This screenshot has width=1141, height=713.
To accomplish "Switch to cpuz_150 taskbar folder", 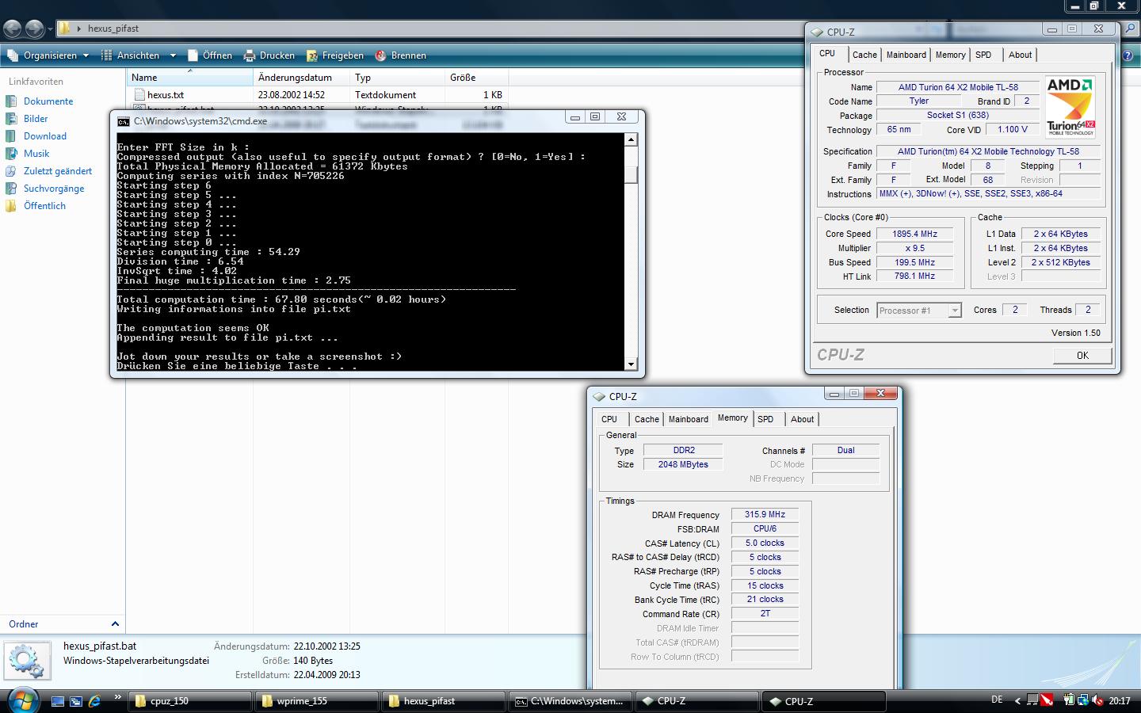I will (x=189, y=701).
